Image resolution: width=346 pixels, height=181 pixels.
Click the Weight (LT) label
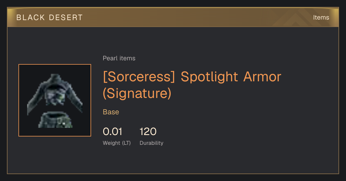pos(117,143)
